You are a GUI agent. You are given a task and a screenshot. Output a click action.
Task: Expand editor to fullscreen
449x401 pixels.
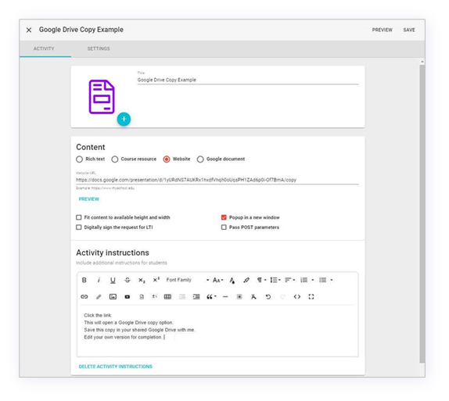pyautogui.click(x=311, y=296)
